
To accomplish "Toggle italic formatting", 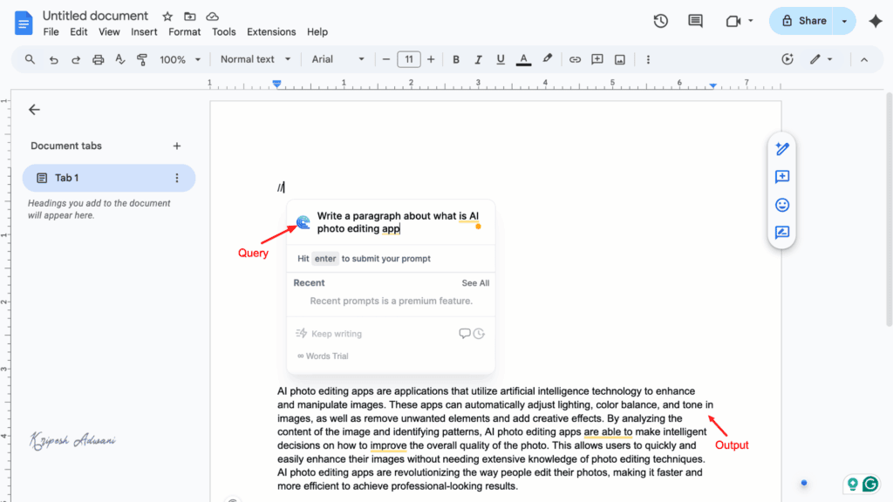I will 478,59.
